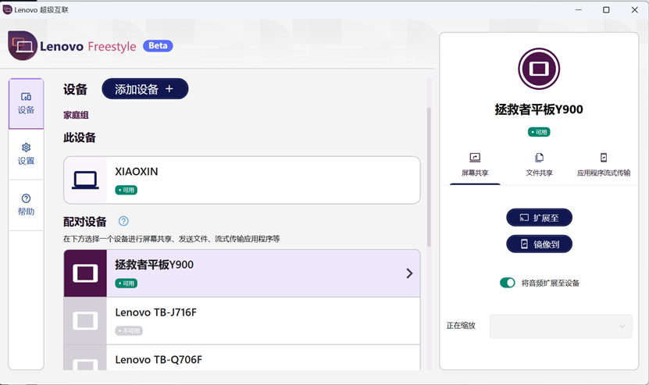Select the XIAOXIN device card

point(242,180)
